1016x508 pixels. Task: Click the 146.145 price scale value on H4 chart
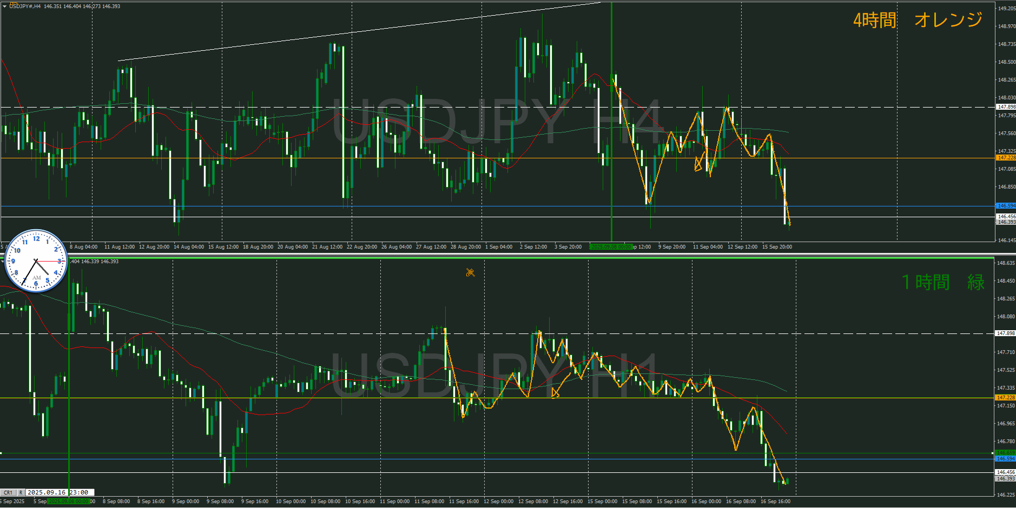[1006, 240]
